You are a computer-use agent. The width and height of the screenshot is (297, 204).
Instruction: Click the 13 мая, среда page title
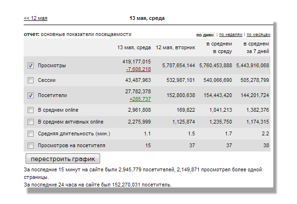coord(147,18)
